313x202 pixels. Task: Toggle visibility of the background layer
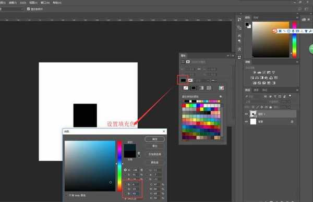[x=246, y=121]
